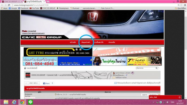187x105 pixels.
Task: Open the circled red navigation menu item
Action: (x=86, y=42)
